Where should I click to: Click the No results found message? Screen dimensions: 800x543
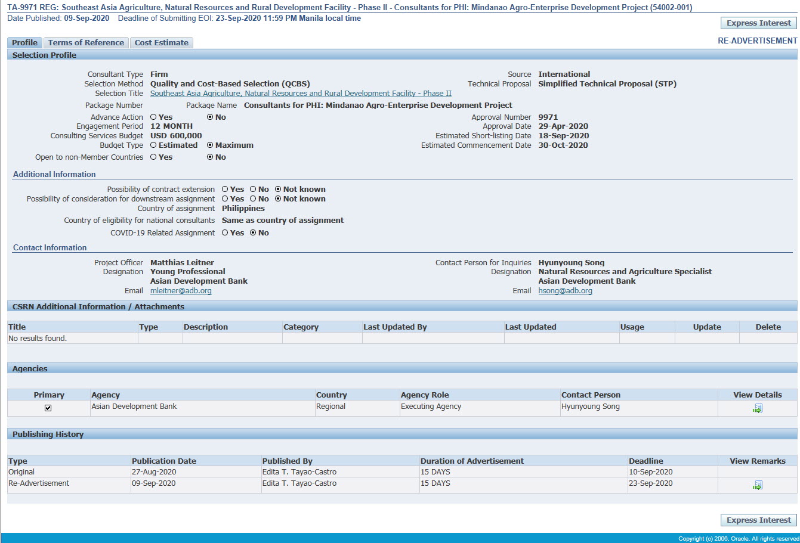pos(38,339)
